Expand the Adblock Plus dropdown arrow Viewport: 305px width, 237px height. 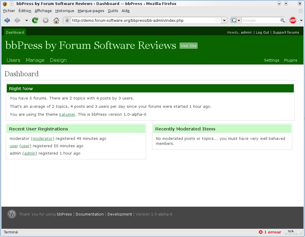point(301,20)
